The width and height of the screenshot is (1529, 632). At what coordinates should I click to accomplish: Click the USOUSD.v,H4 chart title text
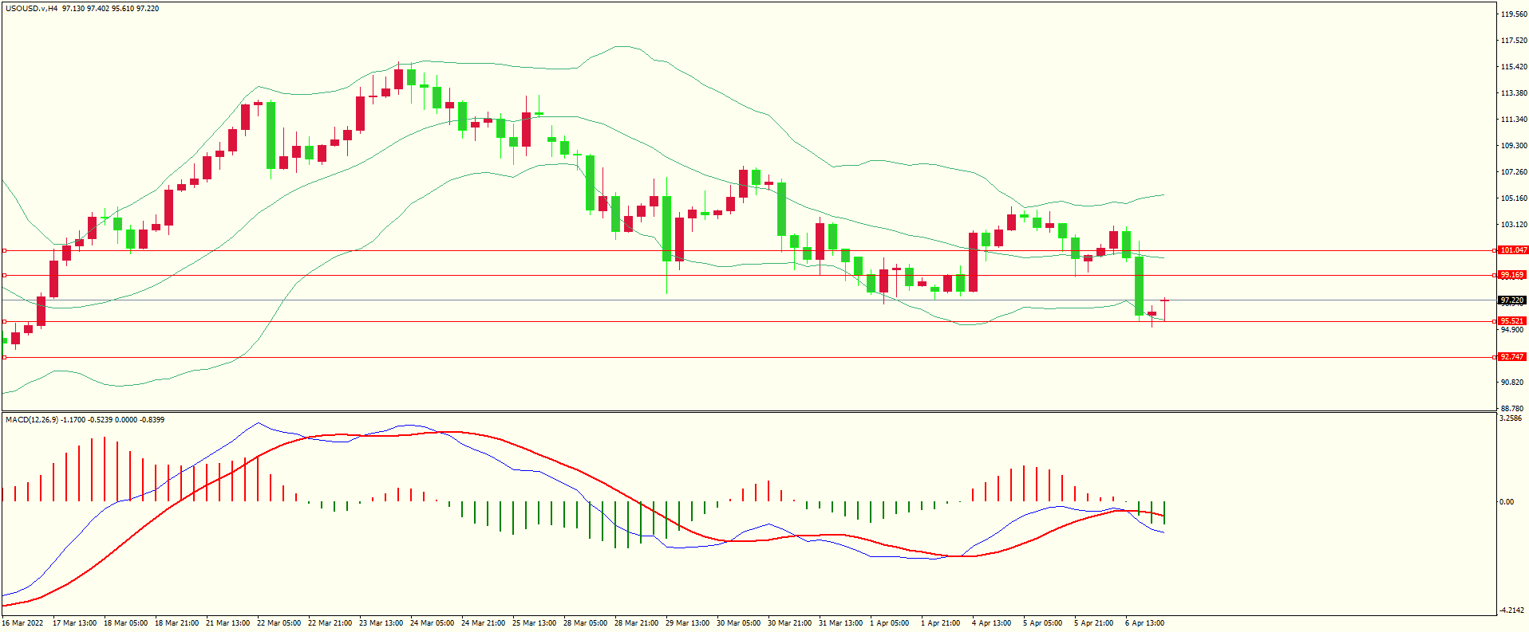coord(31,9)
